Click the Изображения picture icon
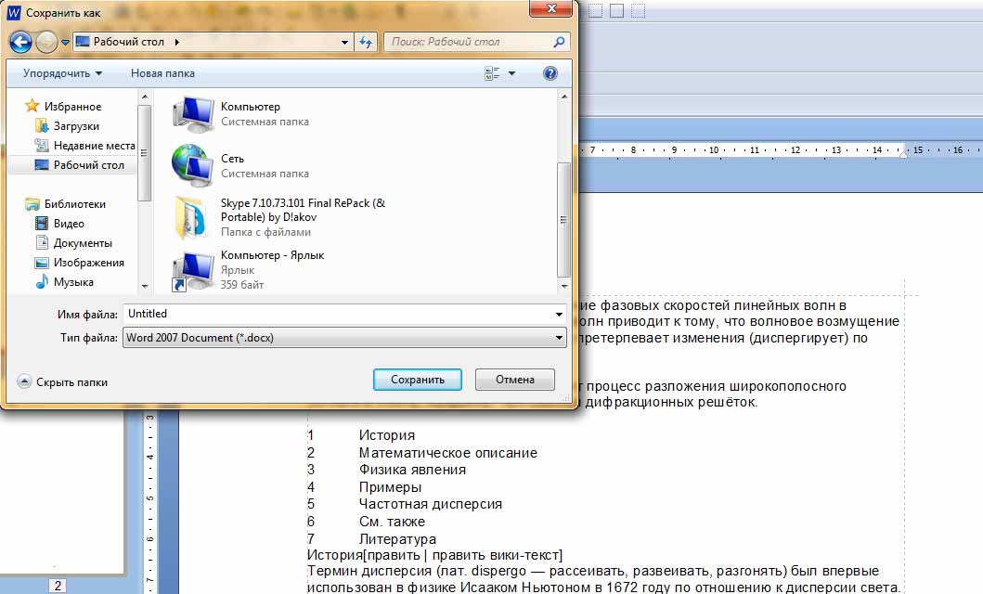This screenshot has height=594, width=983. point(42,263)
